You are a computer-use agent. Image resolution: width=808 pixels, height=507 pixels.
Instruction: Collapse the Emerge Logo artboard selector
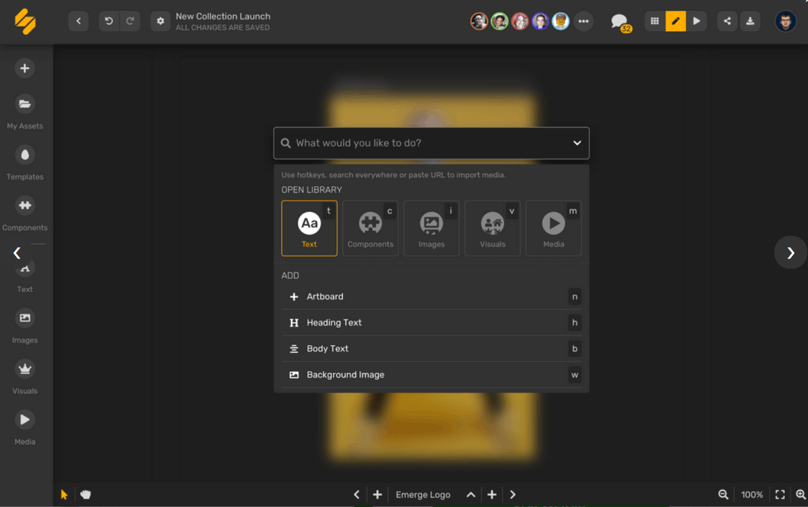click(x=471, y=494)
